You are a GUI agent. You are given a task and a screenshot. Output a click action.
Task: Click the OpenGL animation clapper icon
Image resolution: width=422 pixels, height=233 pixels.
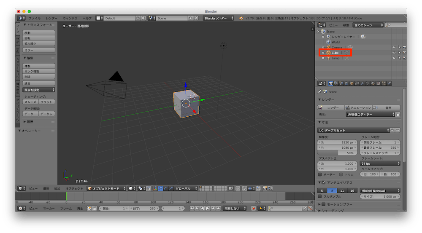pos(270,188)
